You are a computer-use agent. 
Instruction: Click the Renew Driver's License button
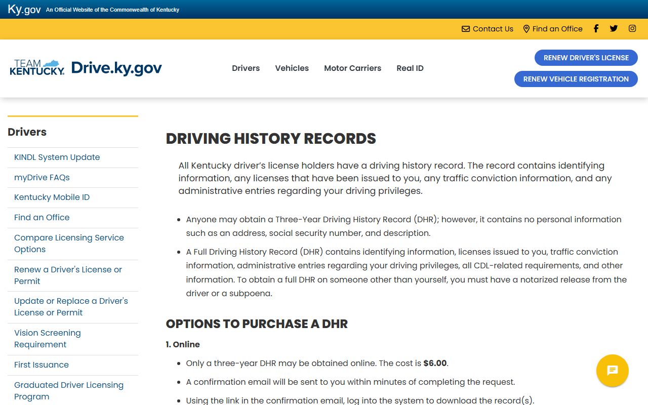click(586, 58)
